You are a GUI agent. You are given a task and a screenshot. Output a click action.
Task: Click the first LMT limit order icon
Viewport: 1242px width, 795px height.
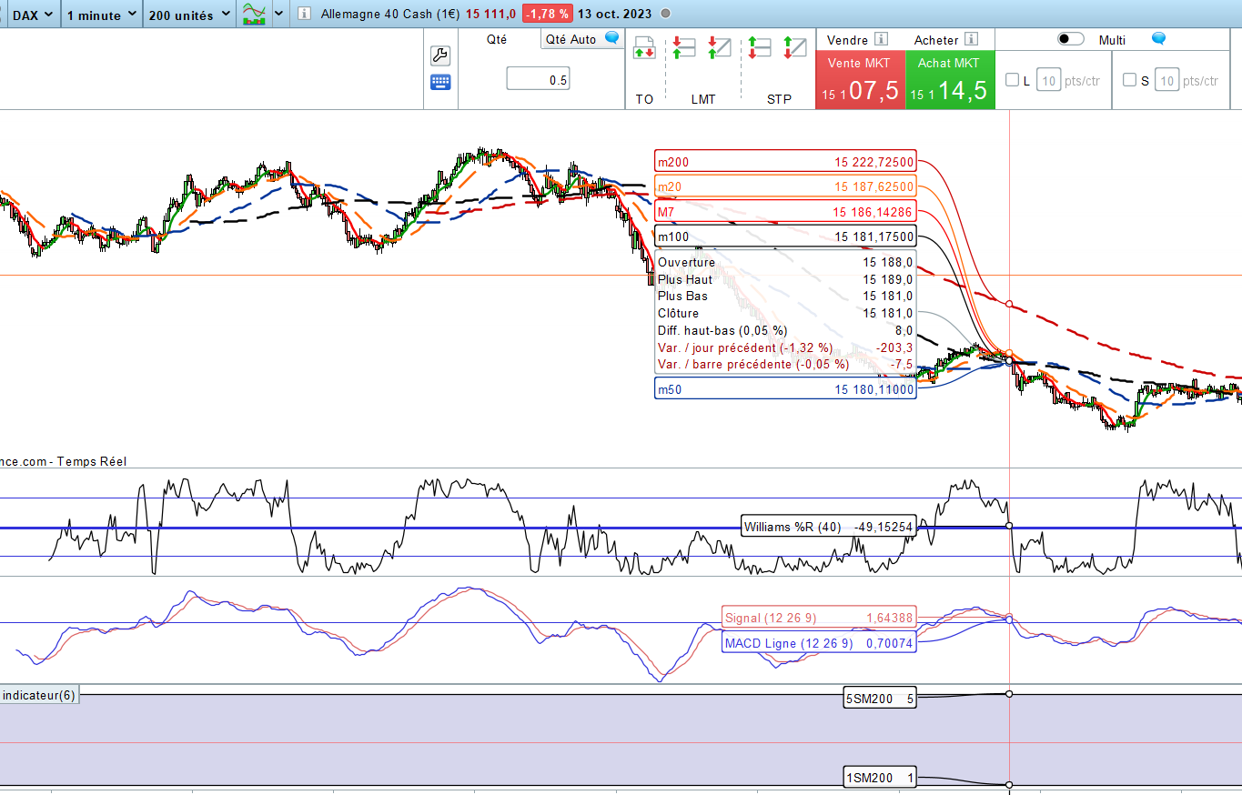click(x=682, y=47)
